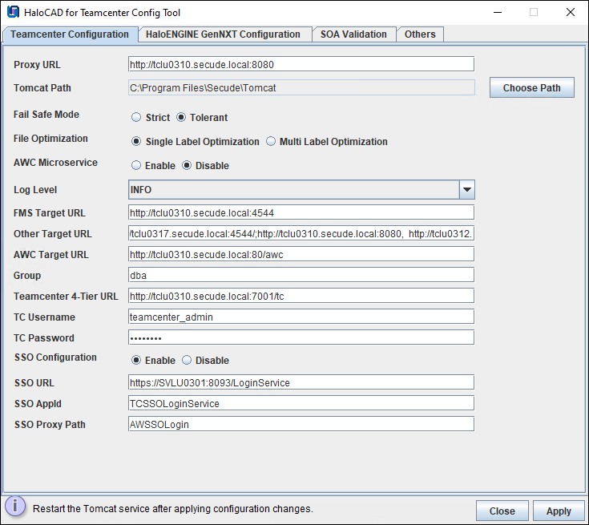Click the info icon beside restart message

tap(15, 506)
